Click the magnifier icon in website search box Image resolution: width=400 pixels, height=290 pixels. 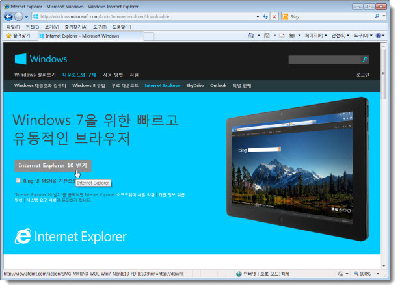pyautogui.click(x=365, y=60)
